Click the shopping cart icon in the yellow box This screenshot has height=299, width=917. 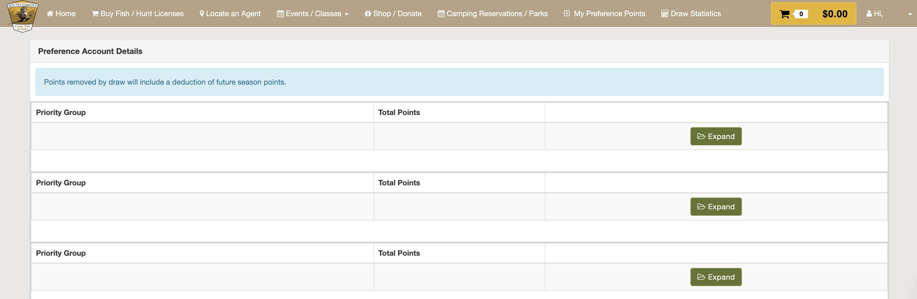pyautogui.click(x=784, y=14)
